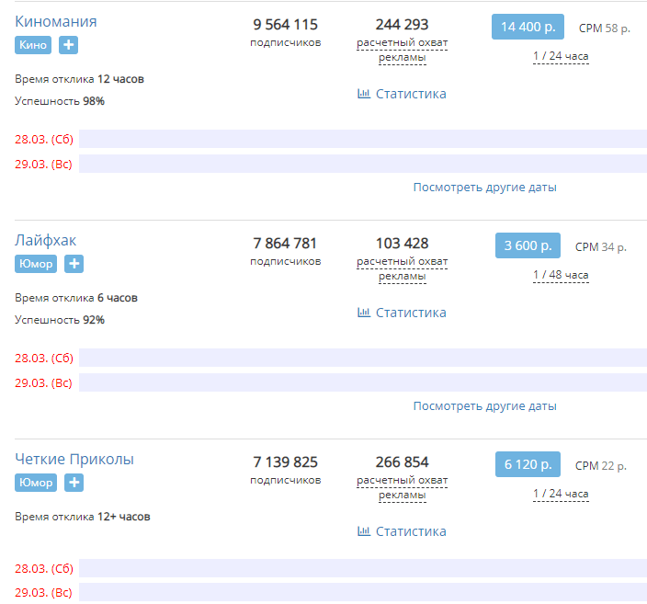Open the Четкие Приколы community link

pyautogui.click(x=74, y=459)
